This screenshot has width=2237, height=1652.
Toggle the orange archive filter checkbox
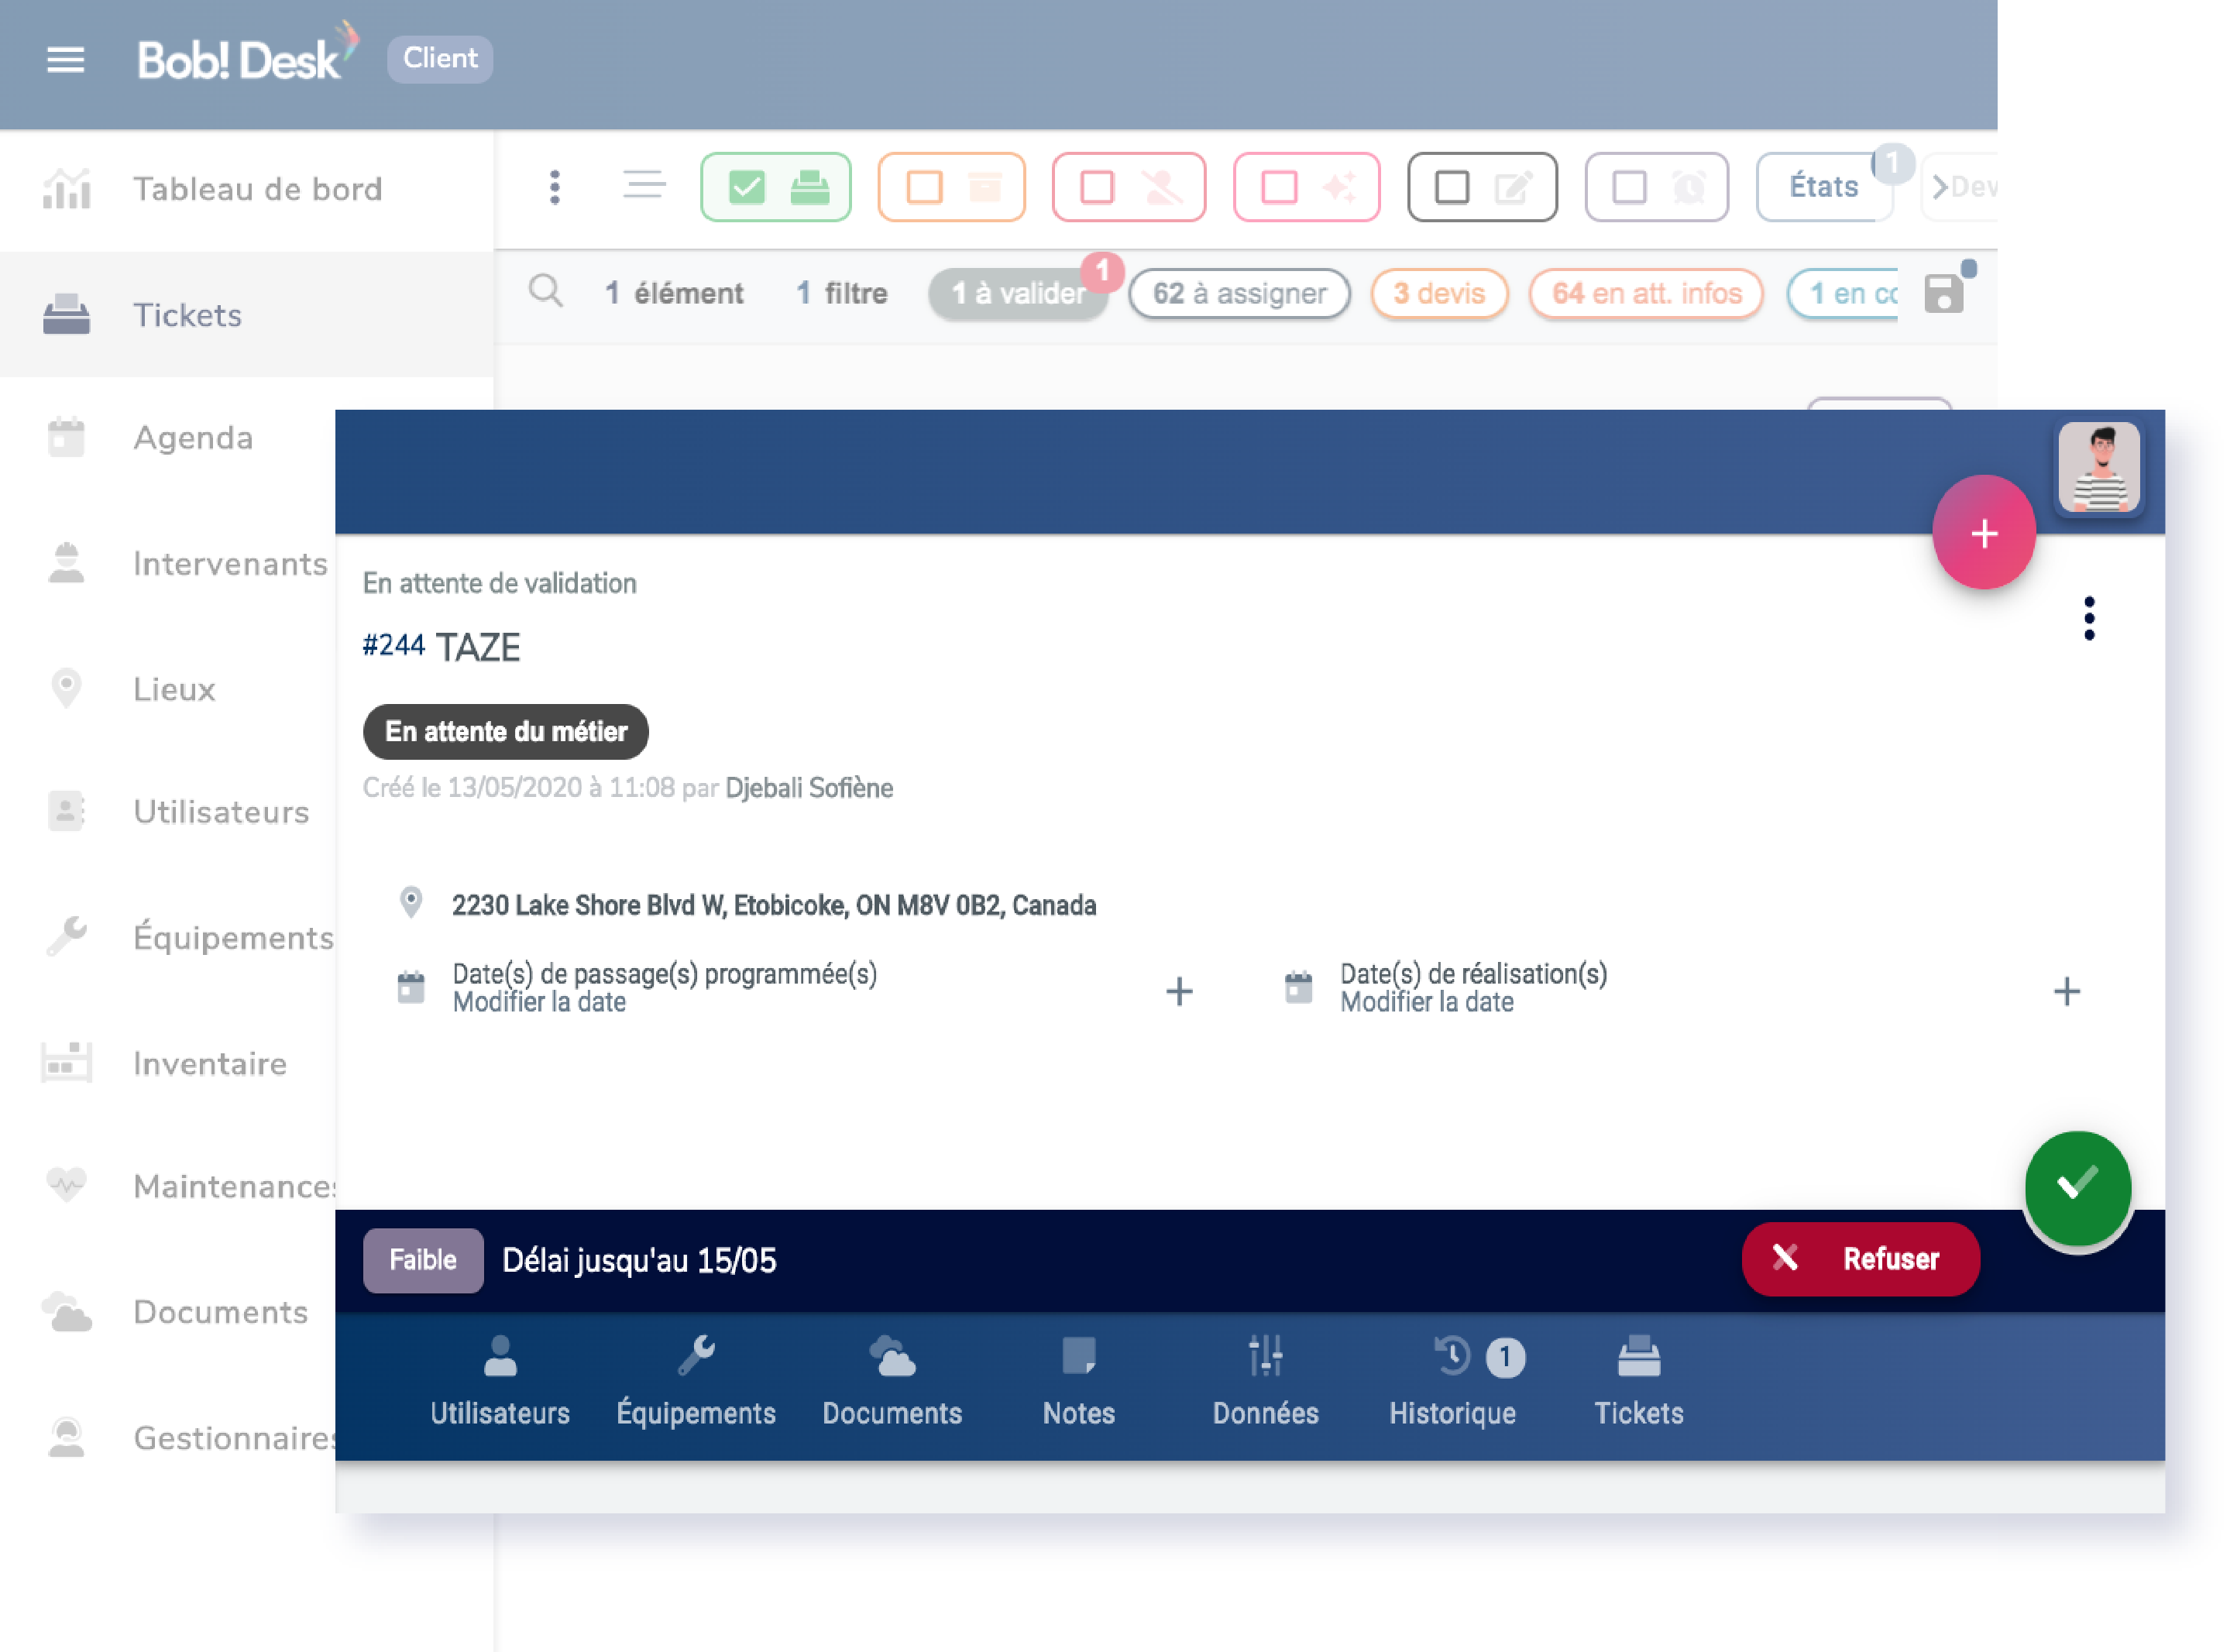coord(924,187)
